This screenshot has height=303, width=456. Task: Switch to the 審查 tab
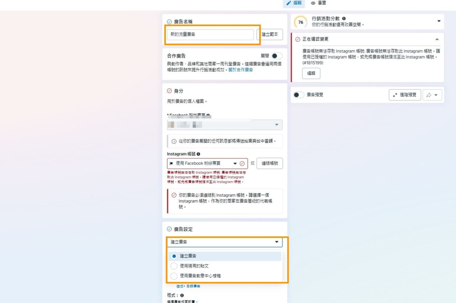point(320,4)
